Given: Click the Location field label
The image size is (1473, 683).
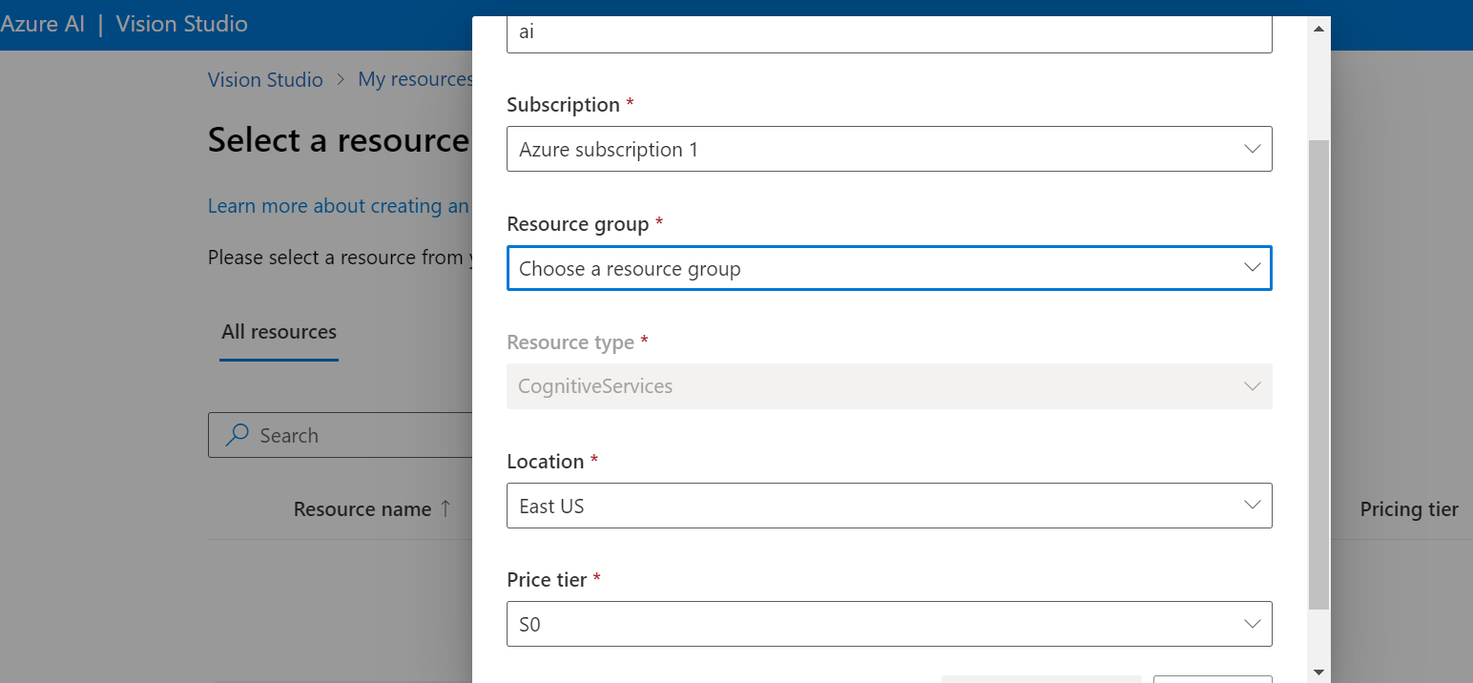Looking at the screenshot, I should pyautogui.click(x=545, y=462).
